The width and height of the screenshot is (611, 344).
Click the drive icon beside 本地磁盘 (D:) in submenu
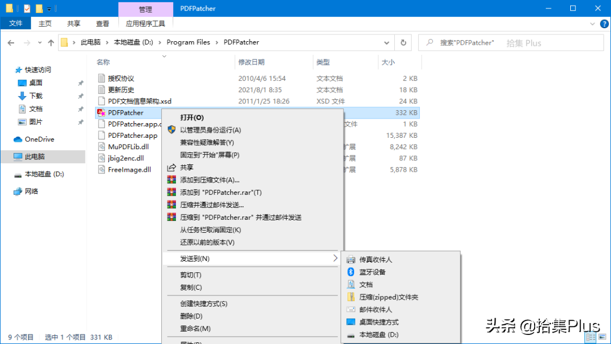pos(351,335)
